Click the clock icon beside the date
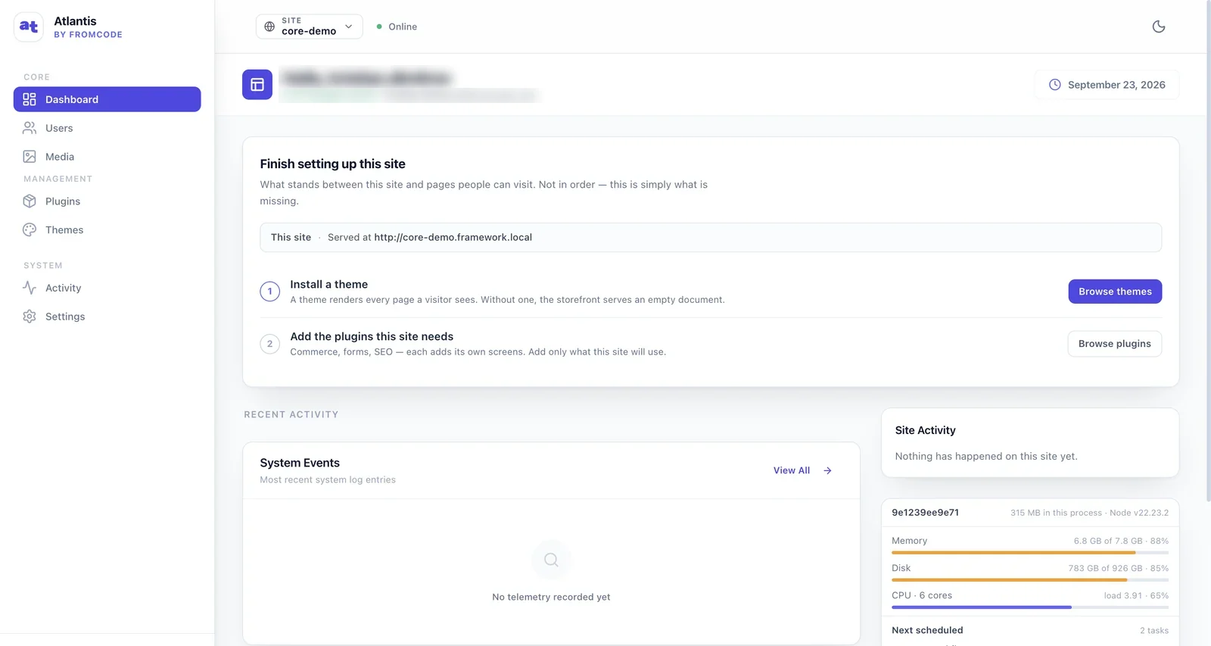This screenshot has height=646, width=1211. coord(1055,85)
